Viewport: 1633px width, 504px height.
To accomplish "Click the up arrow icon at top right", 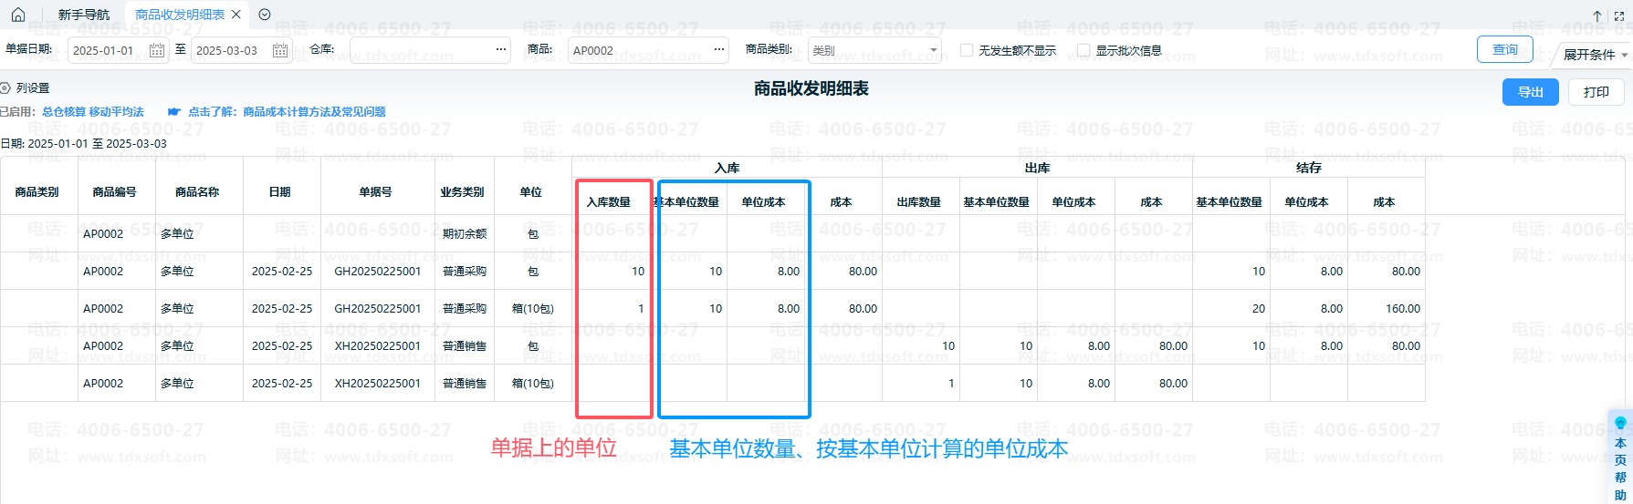I will (x=1597, y=15).
